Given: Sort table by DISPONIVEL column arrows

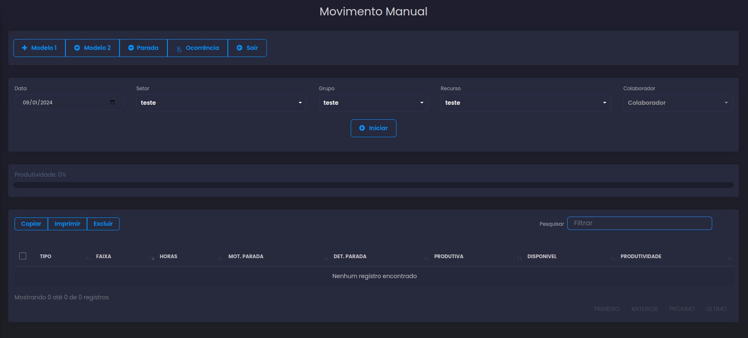Looking at the screenshot, I should [x=613, y=258].
